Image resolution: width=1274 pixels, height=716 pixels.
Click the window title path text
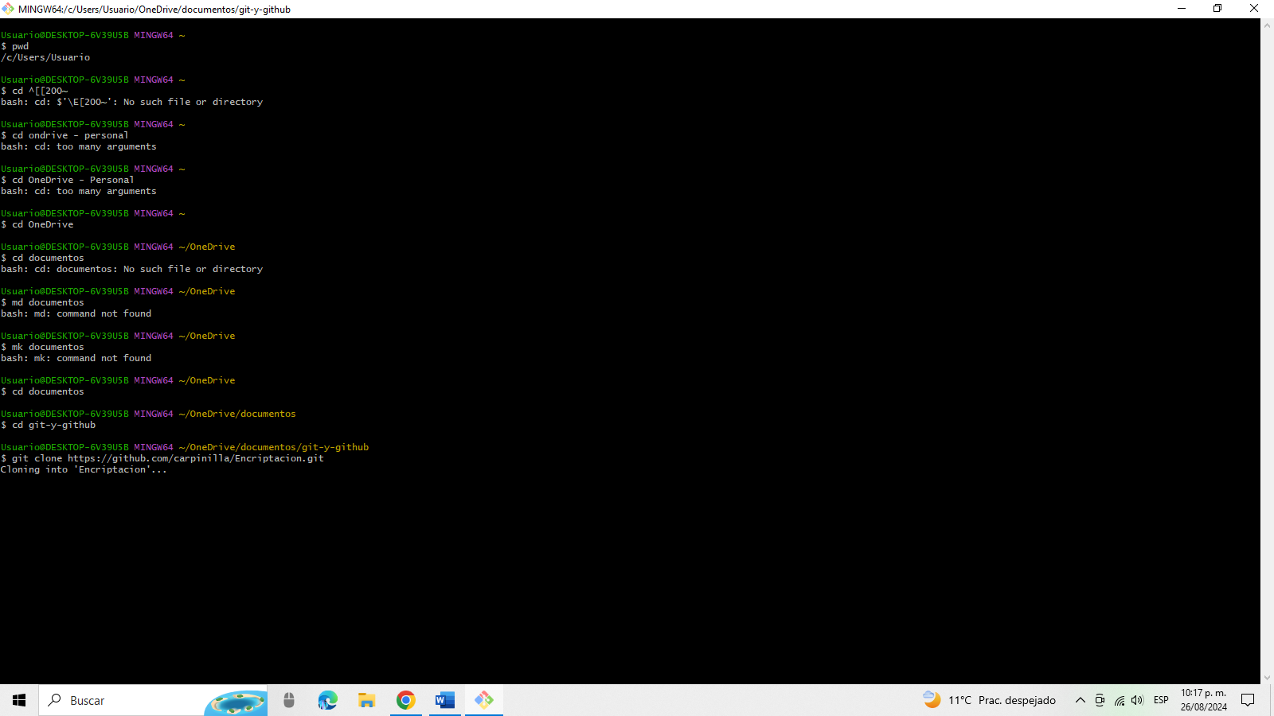[x=154, y=10]
